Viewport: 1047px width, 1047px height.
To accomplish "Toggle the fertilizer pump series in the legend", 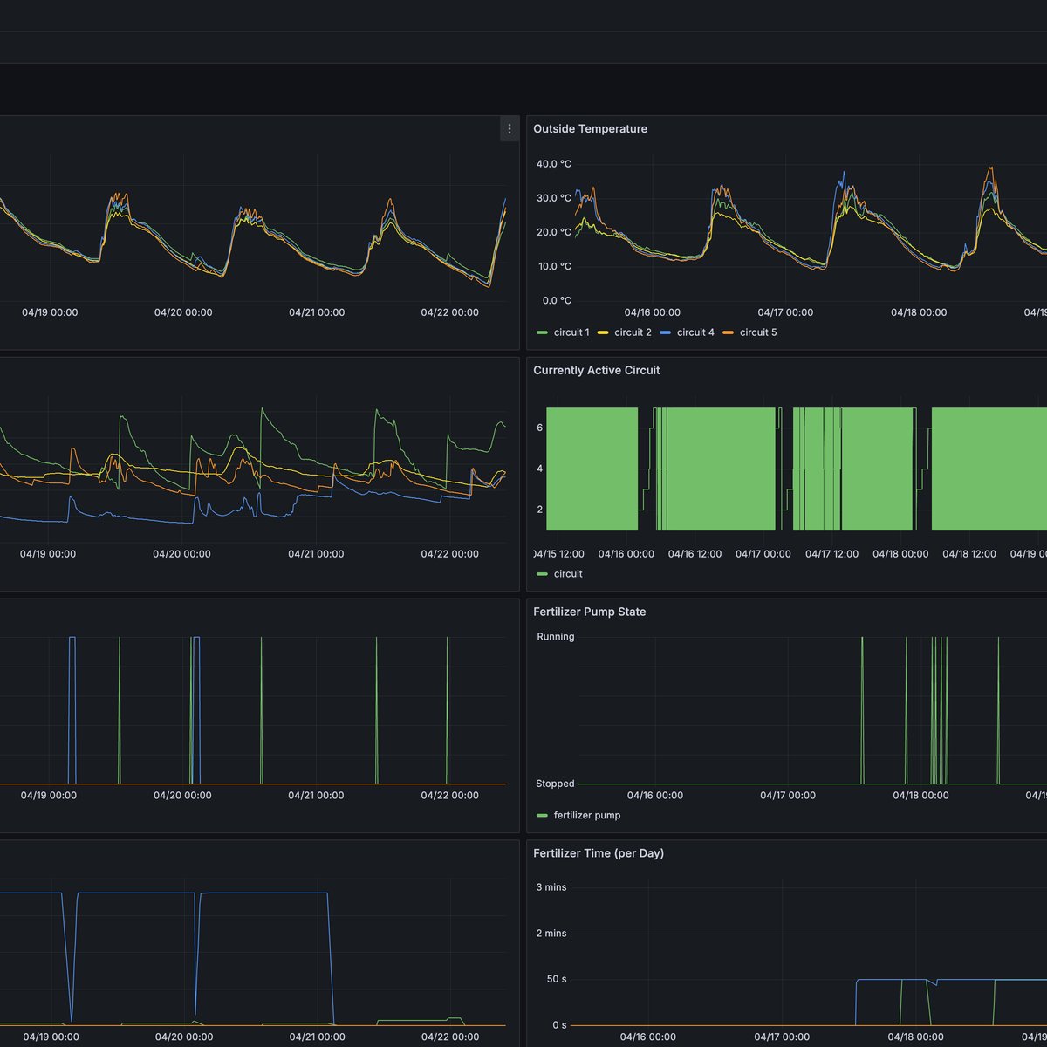I will (x=586, y=815).
